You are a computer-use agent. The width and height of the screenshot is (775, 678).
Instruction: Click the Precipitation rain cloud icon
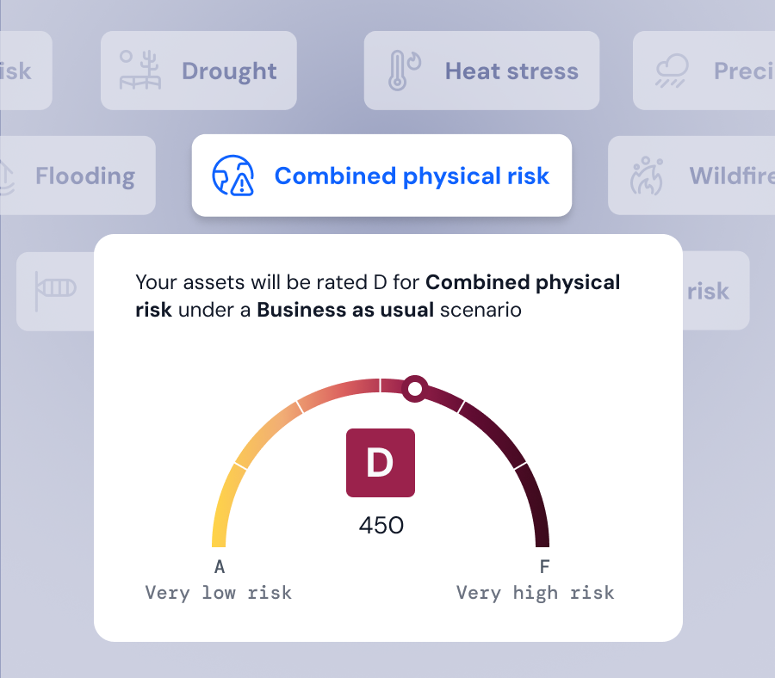point(673,70)
